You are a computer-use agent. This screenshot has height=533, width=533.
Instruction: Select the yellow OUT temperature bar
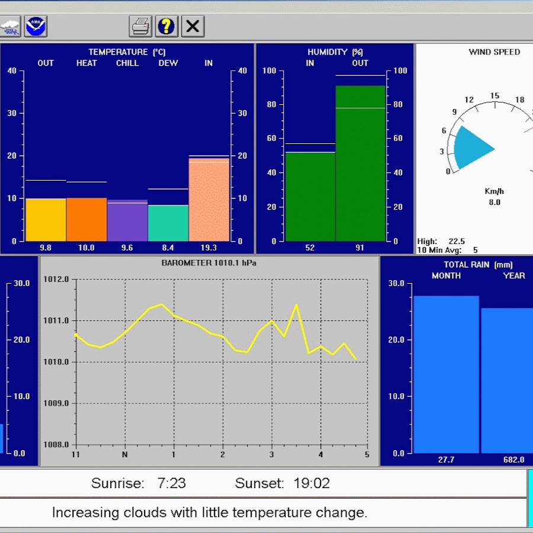coord(46,220)
